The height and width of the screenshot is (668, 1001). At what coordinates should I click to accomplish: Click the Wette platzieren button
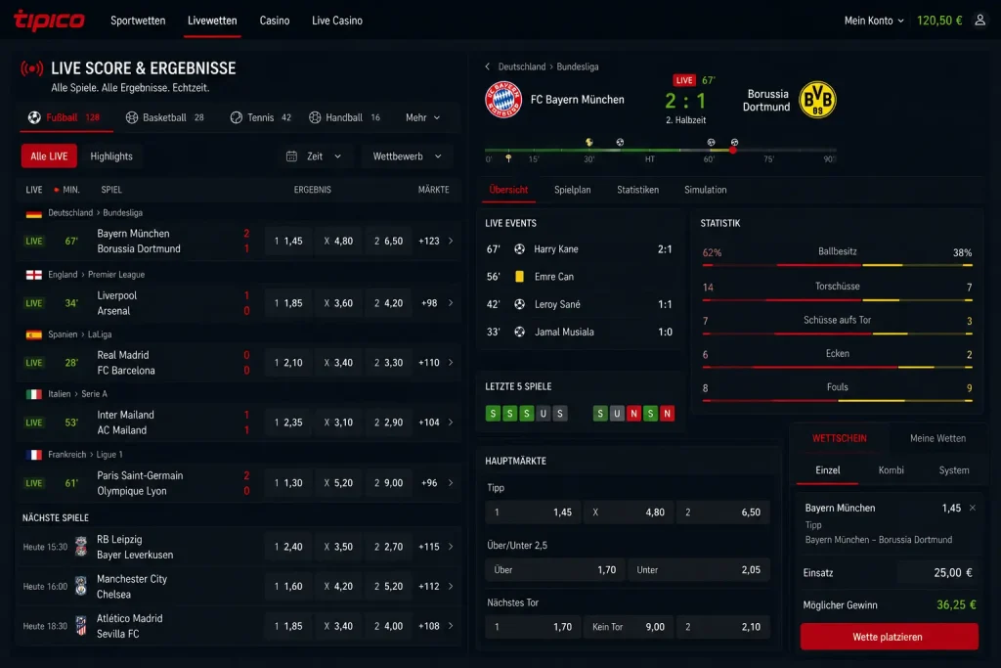pos(890,637)
